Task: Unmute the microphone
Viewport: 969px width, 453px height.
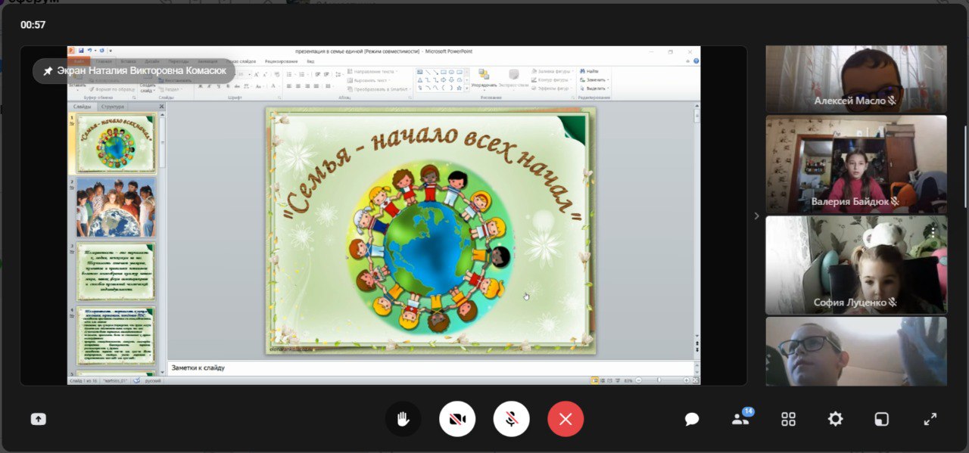Action: coord(512,419)
